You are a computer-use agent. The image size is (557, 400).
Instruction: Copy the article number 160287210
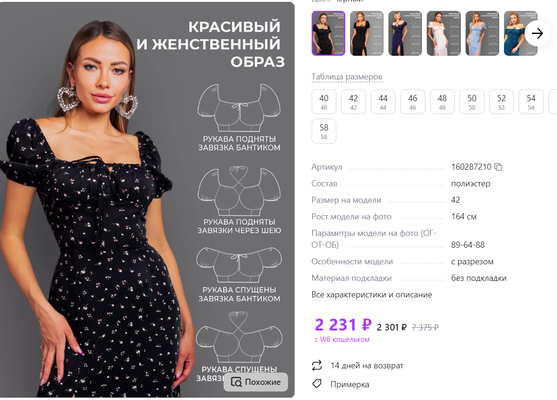[x=498, y=167]
